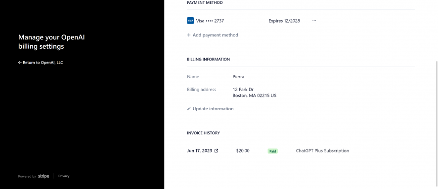Click the Expires 12/2028 text
438x189 pixels.
click(284, 21)
